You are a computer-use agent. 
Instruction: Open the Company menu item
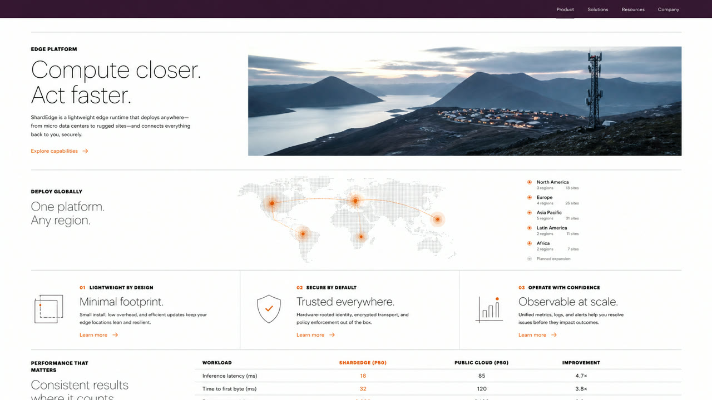(669, 9)
